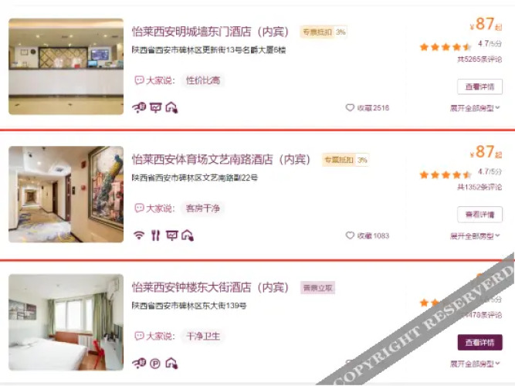Click the presentation board icon on second hotel
The width and height of the screenshot is (515, 386).
[171, 235]
